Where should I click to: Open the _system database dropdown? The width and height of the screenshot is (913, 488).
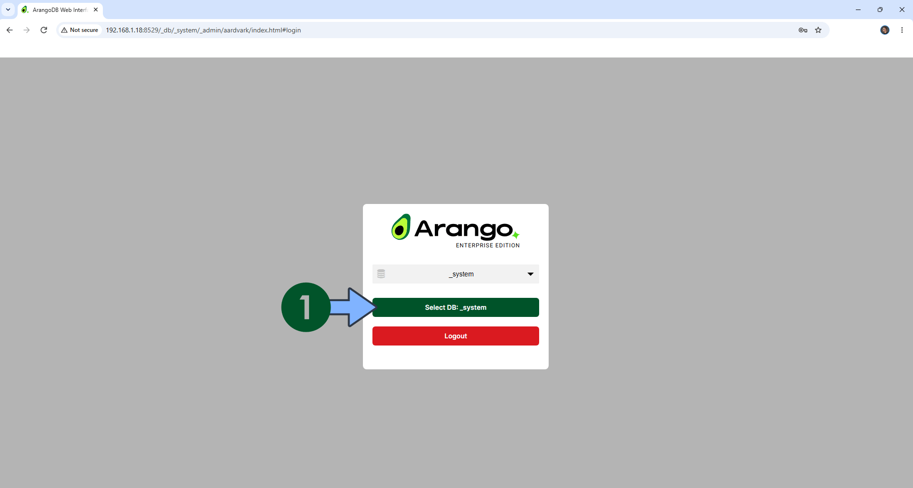455,274
